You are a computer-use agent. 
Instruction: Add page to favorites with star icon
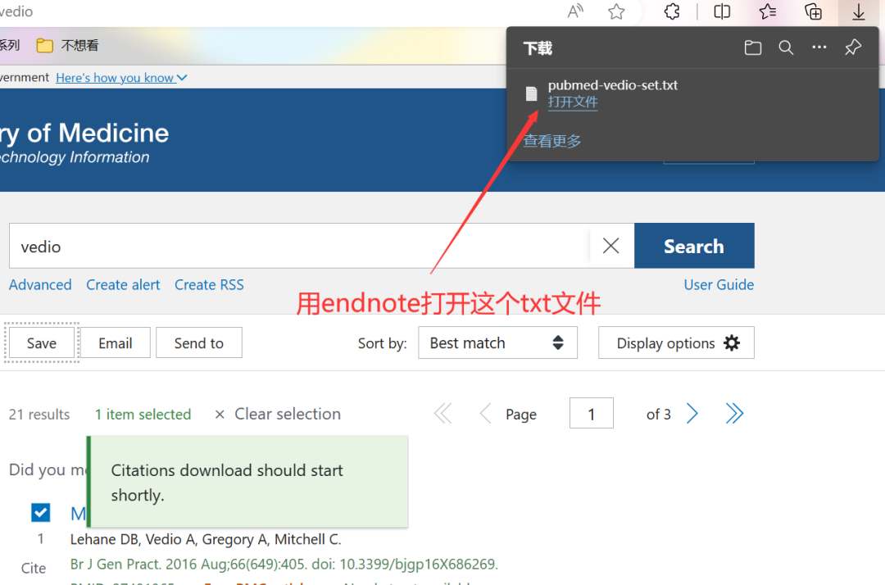(616, 11)
